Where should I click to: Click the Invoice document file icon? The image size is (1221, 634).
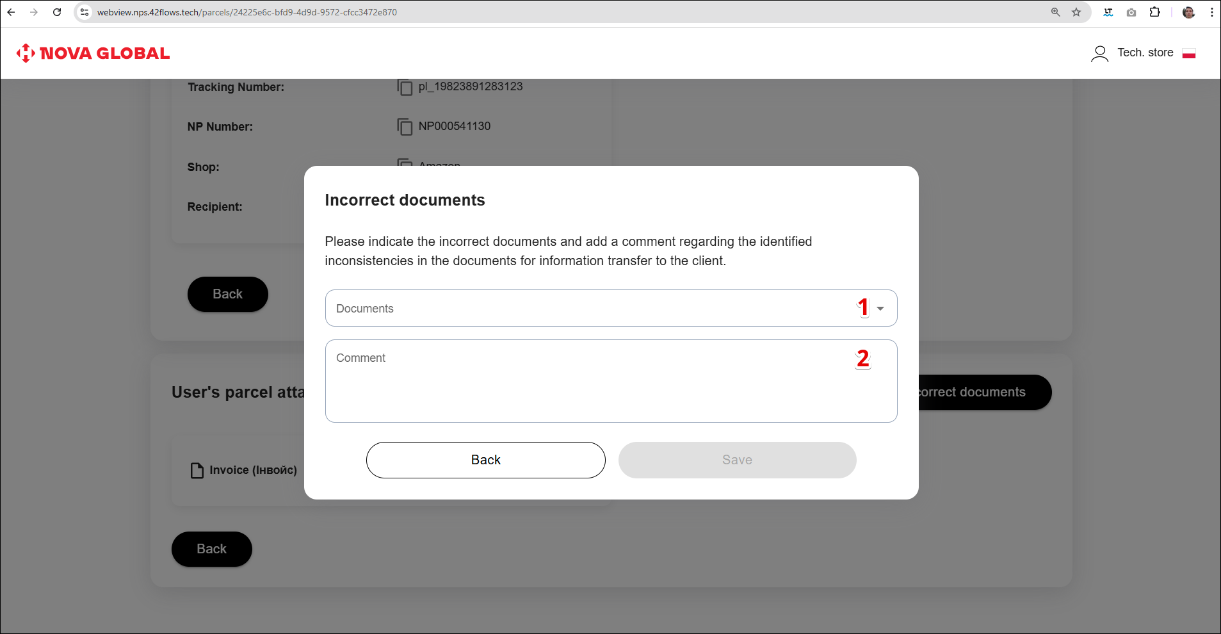(197, 471)
